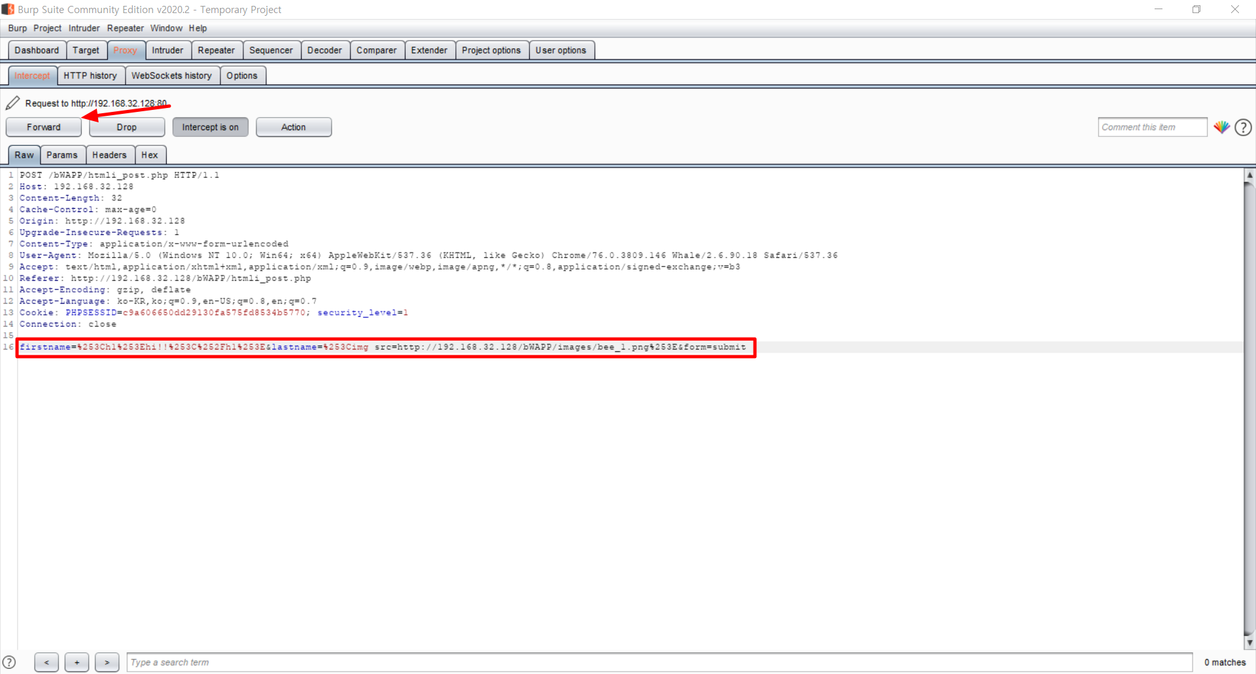The width and height of the screenshot is (1256, 674).
Task: Open the Comparer tab
Action: coord(376,50)
